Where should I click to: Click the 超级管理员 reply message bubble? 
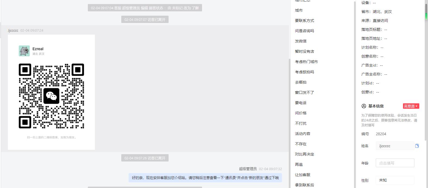pyautogui.click(x=205, y=178)
